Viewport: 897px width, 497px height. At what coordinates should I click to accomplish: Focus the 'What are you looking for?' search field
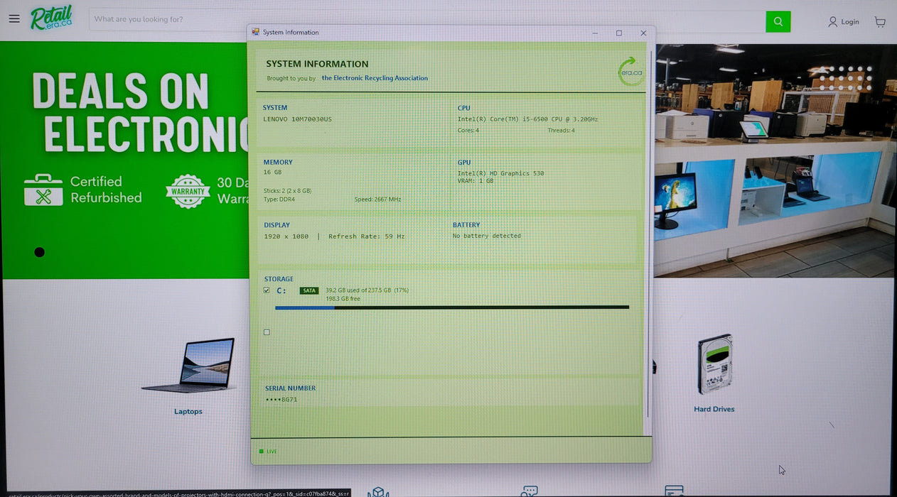pyautogui.click(x=426, y=19)
